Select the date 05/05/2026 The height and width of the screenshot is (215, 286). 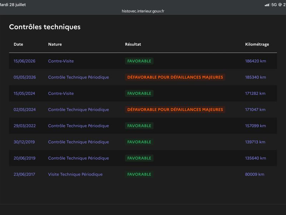click(25, 77)
